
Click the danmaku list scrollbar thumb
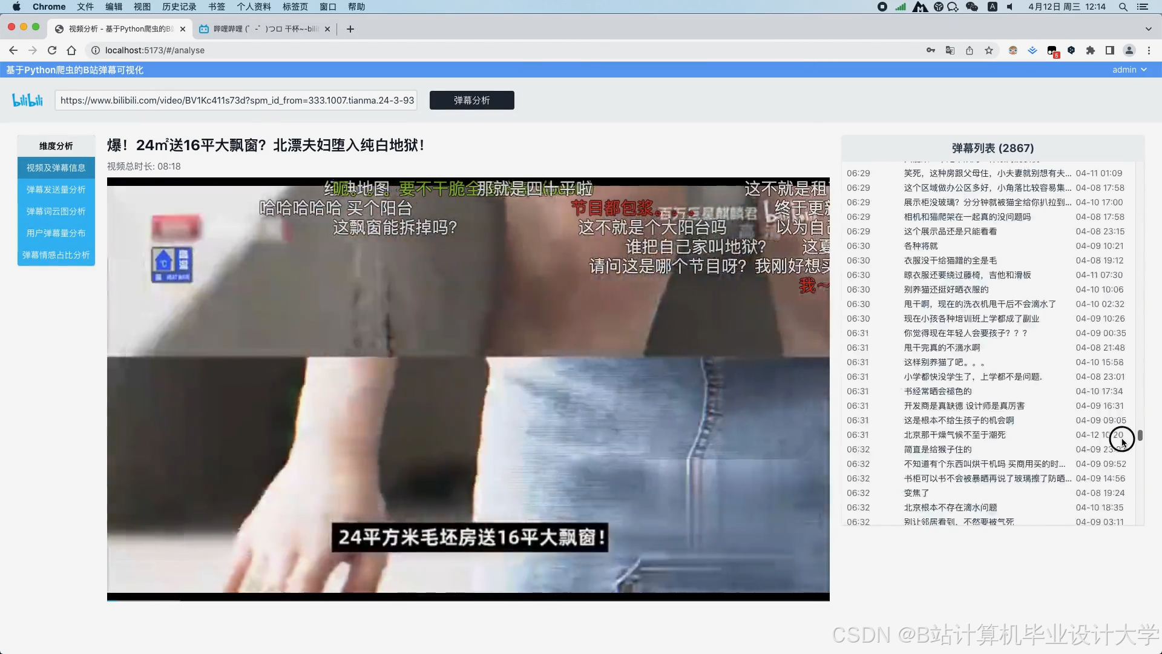[x=1140, y=435]
